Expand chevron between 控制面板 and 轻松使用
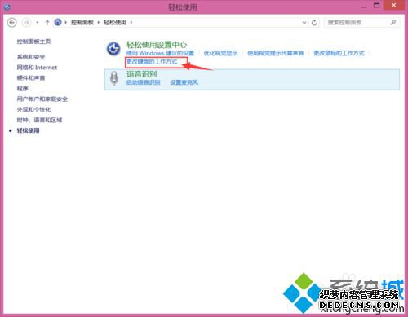The image size is (408, 317). pos(99,23)
